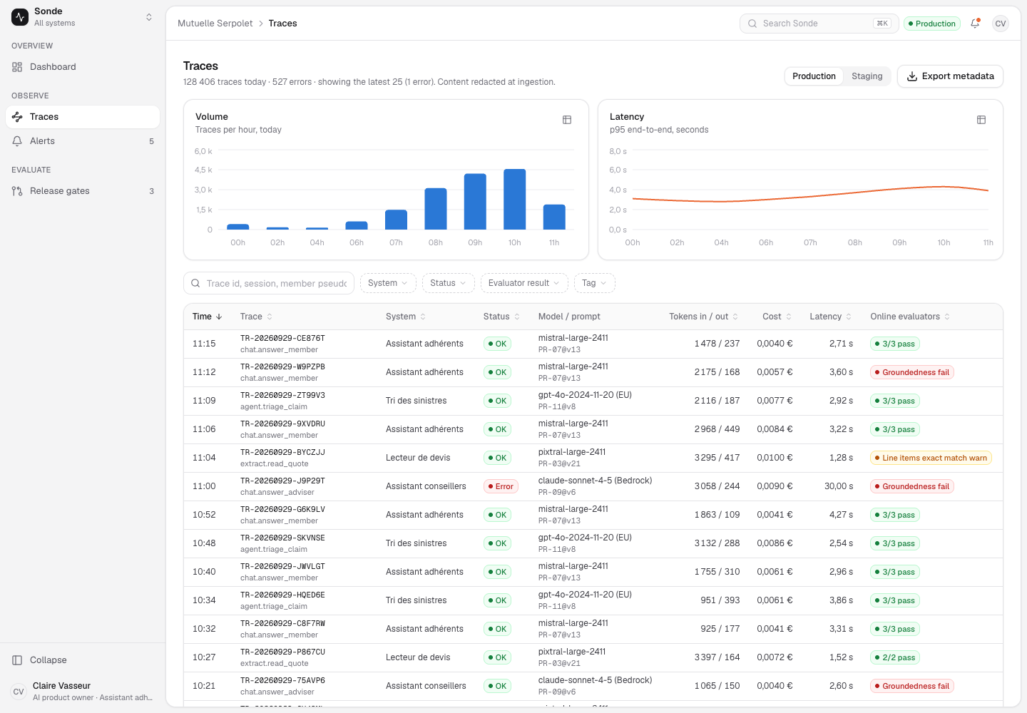Open the Mutuelle Serpolet breadcrumb link
Image resolution: width=1027 pixels, height=713 pixels.
pos(215,24)
